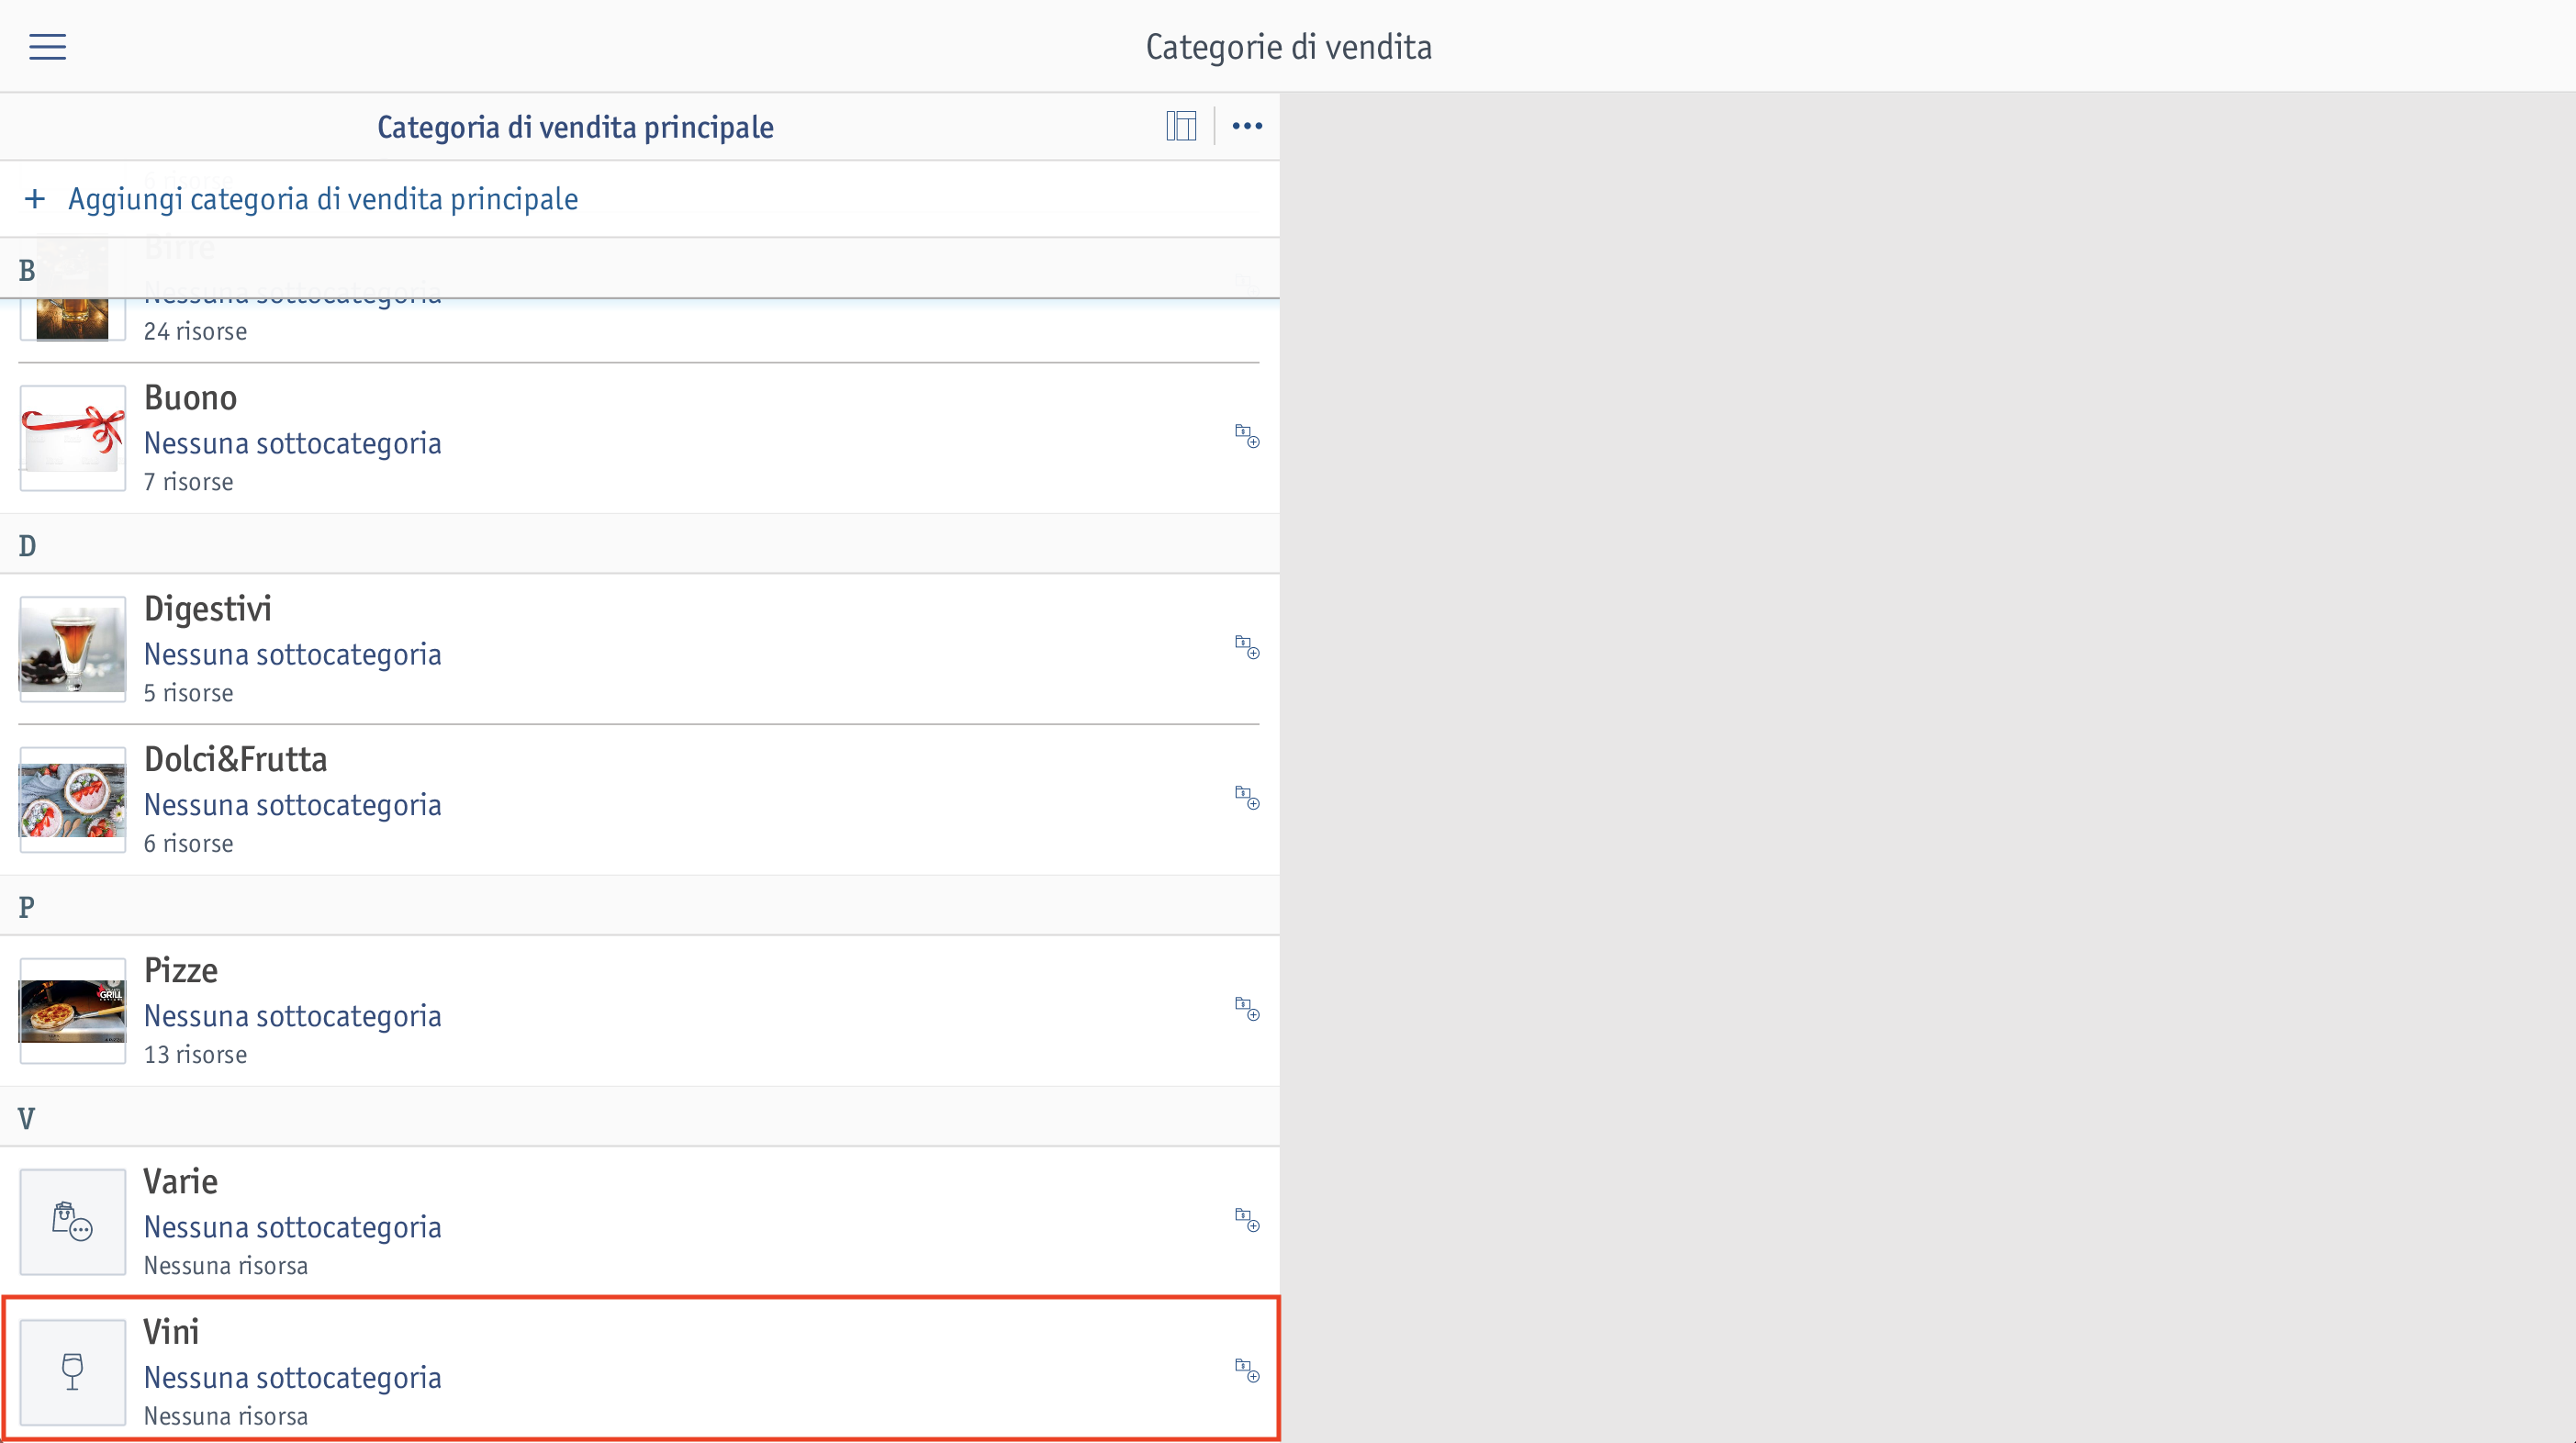2576x1443 pixels.
Task: Click the B section header
Action: point(640,269)
